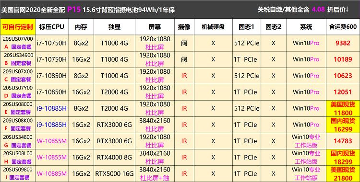
Task: Select model code 20SUS08K00
Action: click(18, 120)
